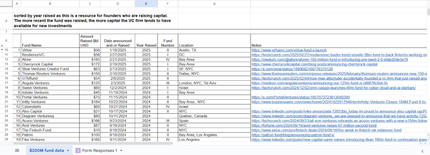Switch to the Form Responses 1 tab
This screenshot has height=155, width=430.
pos(100,150)
